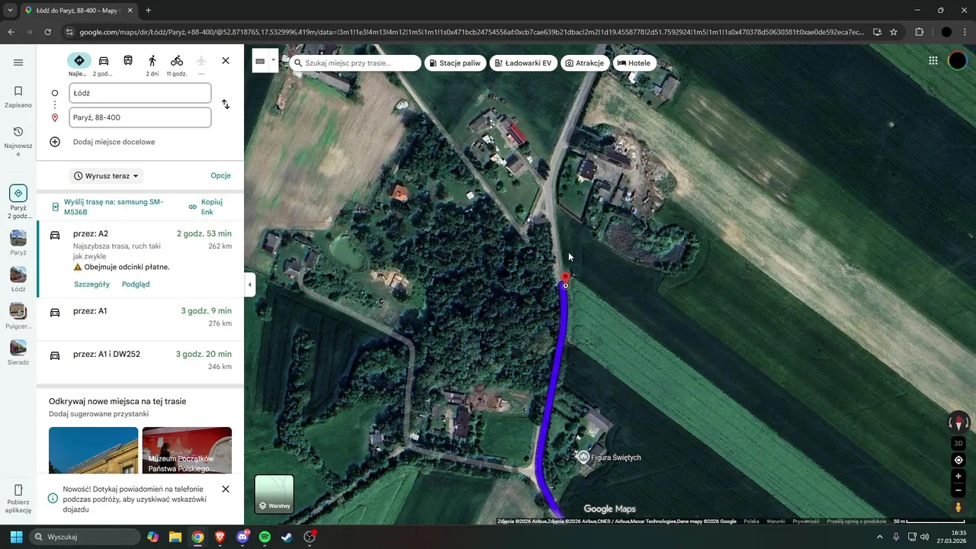This screenshot has width=976, height=549.
Task: Open the Puigcerdà recent place in sidebar
Action: pyautogui.click(x=18, y=316)
